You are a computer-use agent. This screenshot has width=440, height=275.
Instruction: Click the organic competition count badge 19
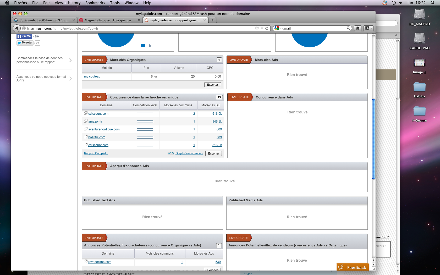click(219, 97)
